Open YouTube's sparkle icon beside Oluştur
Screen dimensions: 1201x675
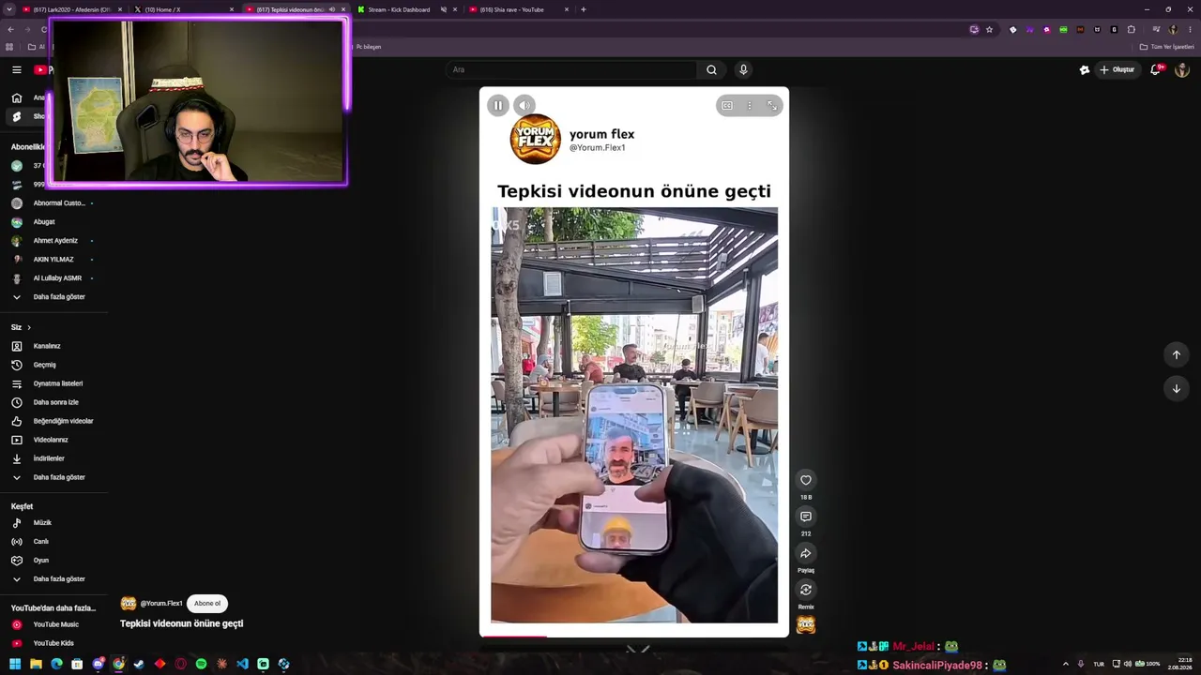tap(1085, 69)
